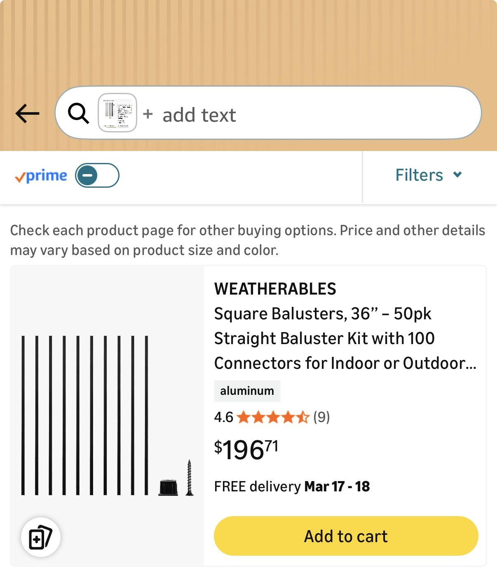
Task: Open the balusters product photo
Action: 85,415
